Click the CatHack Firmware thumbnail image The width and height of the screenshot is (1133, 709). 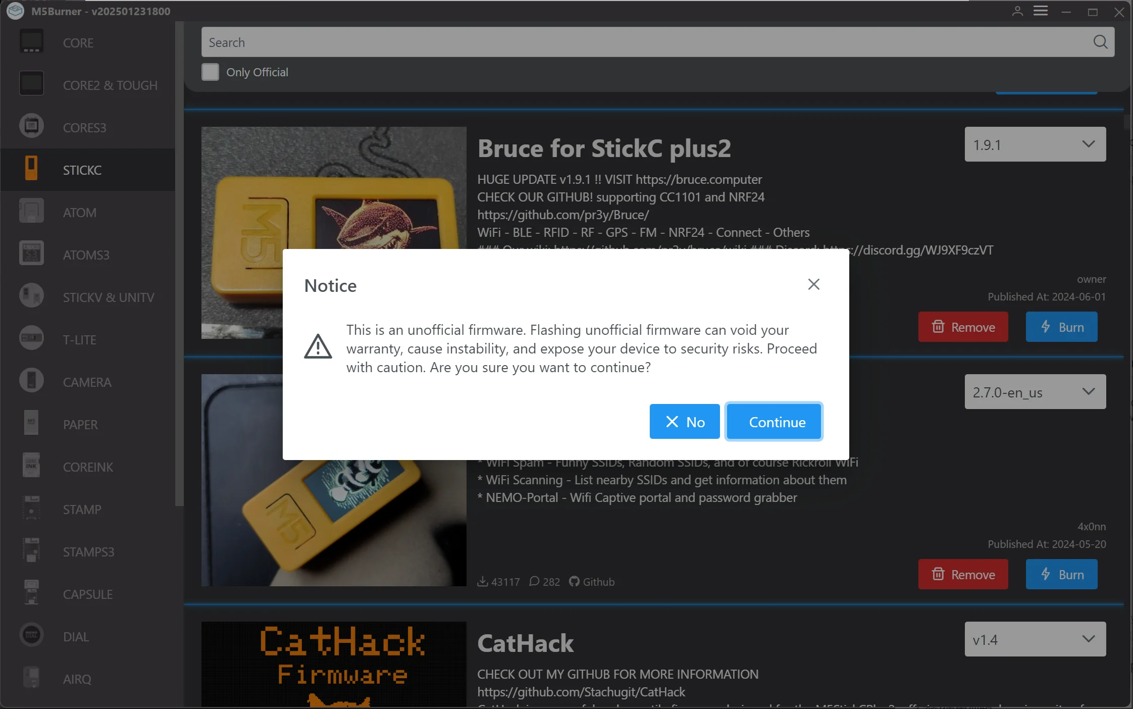334,664
